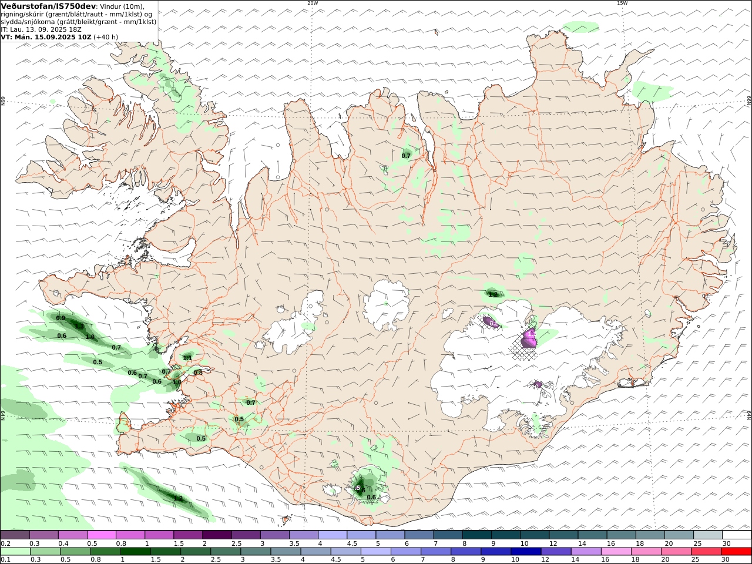Click the 0.8 rainfall value near Reykjavik
This screenshot has width=752, height=564.
(198, 372)
